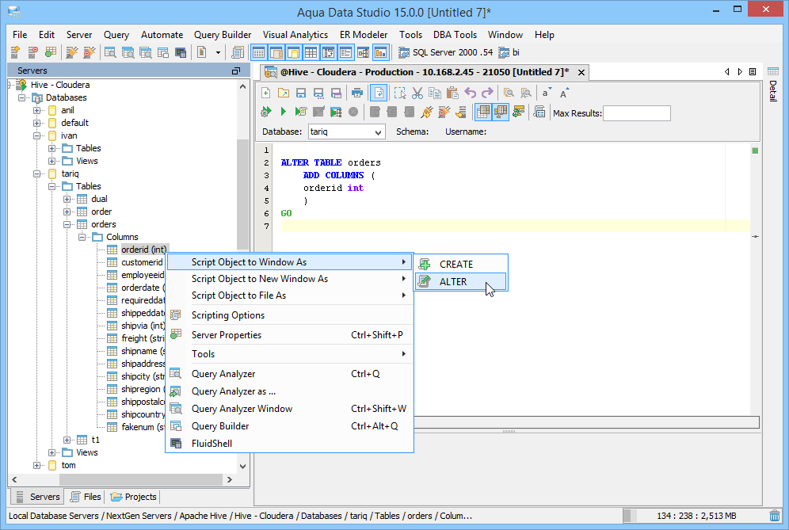Click the Paste clipboard icon
The height and width of the screenshot is (530, 789).
point(452,93)
